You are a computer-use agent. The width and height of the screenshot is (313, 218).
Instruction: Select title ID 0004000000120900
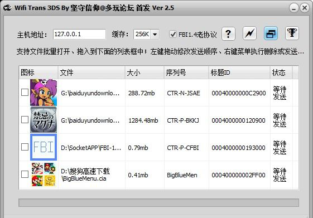click(239, 120)
